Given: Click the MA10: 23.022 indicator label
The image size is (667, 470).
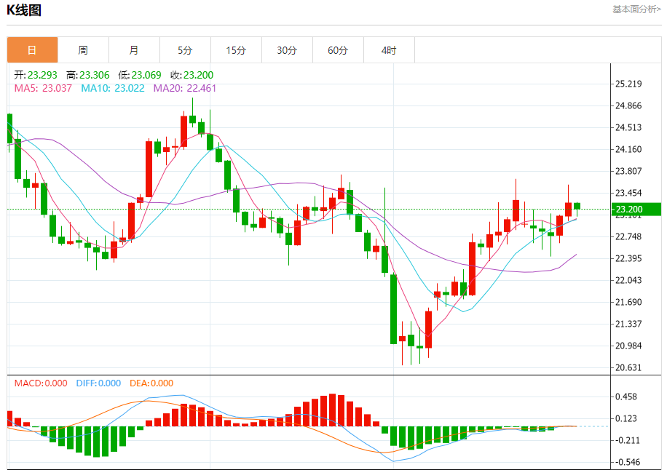Looking at the screenshot, I should 113,88.
